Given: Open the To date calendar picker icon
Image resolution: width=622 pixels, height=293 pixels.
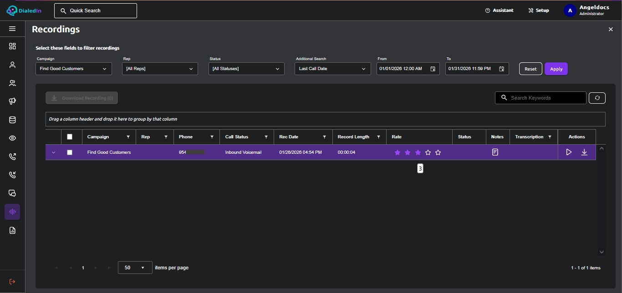Looking at the screenshot, I should (501, 69).
